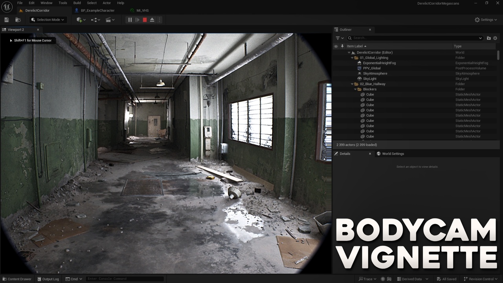This screenshot has height=283, width=503.
Task: Pause the play-in-editor simulation
Action: (x=130, y=20)
